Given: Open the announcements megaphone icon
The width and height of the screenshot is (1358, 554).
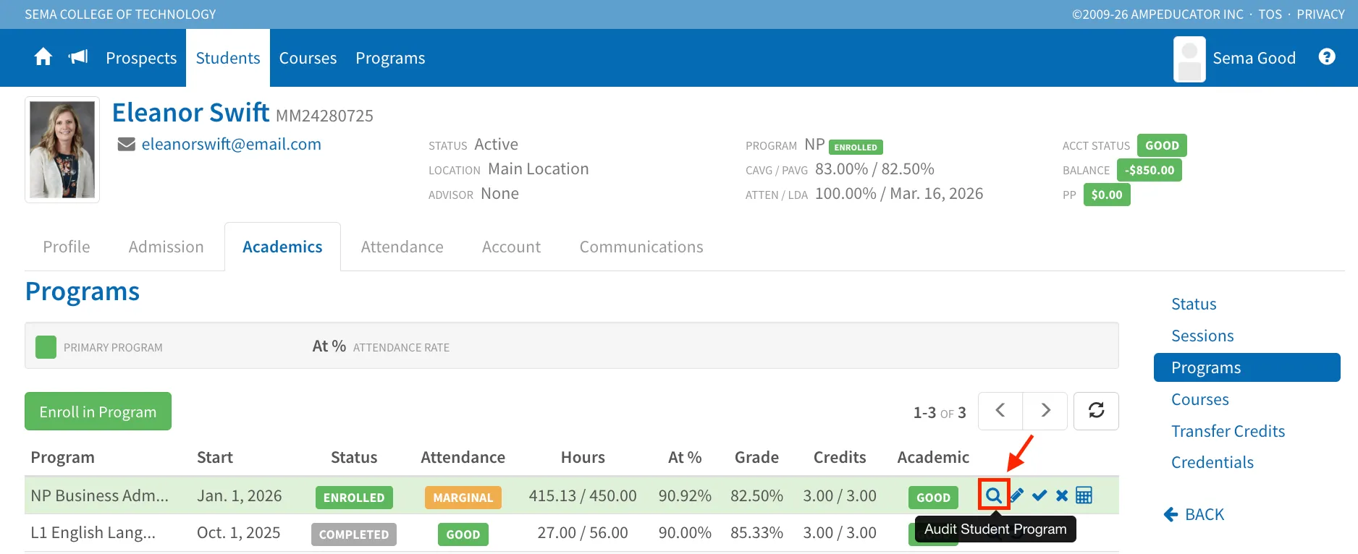Looking at the screenshot, I should [78, 57].
